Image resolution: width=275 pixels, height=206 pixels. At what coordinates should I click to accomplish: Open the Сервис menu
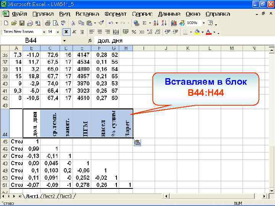point(142,14)
